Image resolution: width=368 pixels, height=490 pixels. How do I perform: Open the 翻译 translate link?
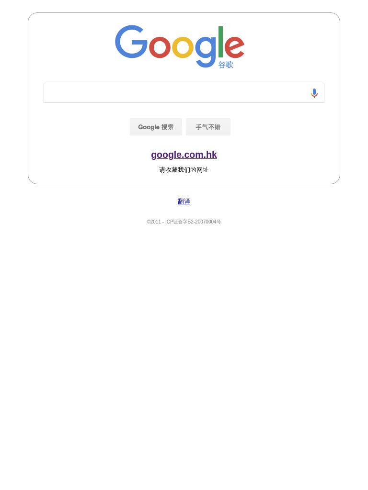(184, 201)
